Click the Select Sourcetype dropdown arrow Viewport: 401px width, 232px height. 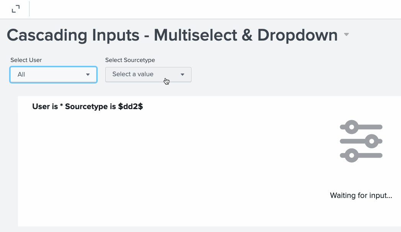point(183,75)
